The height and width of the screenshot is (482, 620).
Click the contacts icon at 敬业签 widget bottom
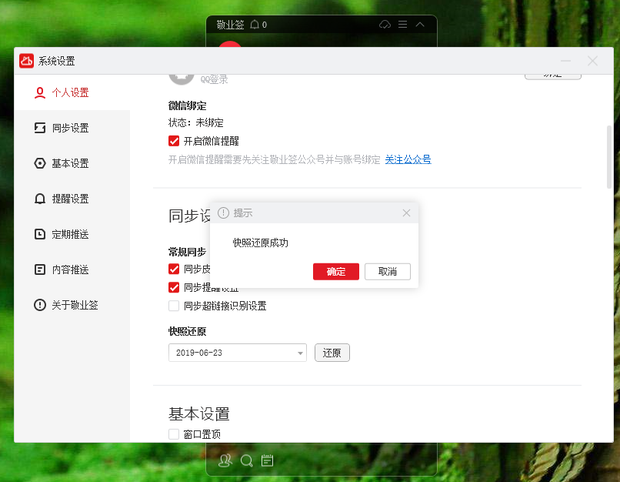pyautogui.click(x=225, y=460)
